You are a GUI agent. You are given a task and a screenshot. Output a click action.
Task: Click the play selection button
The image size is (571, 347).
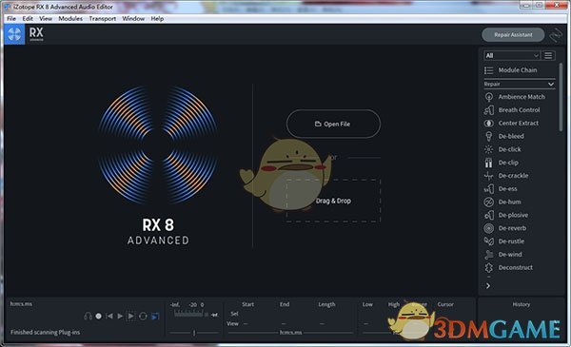pos(130,316)
